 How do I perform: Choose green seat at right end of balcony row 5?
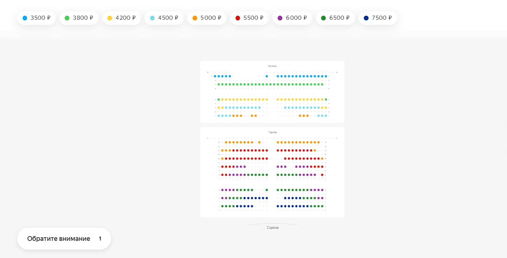coord(326,99)
